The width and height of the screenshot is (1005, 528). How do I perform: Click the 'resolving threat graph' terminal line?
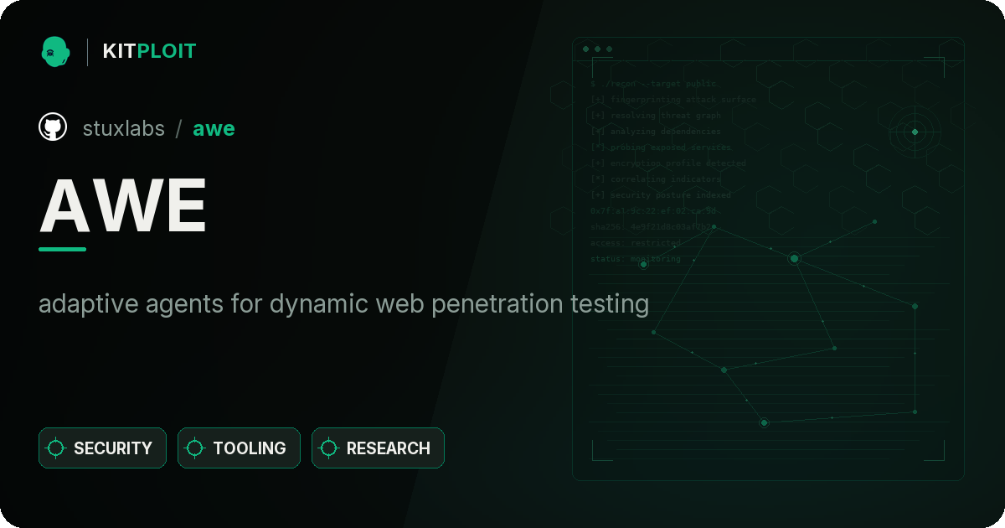point(656,116)
